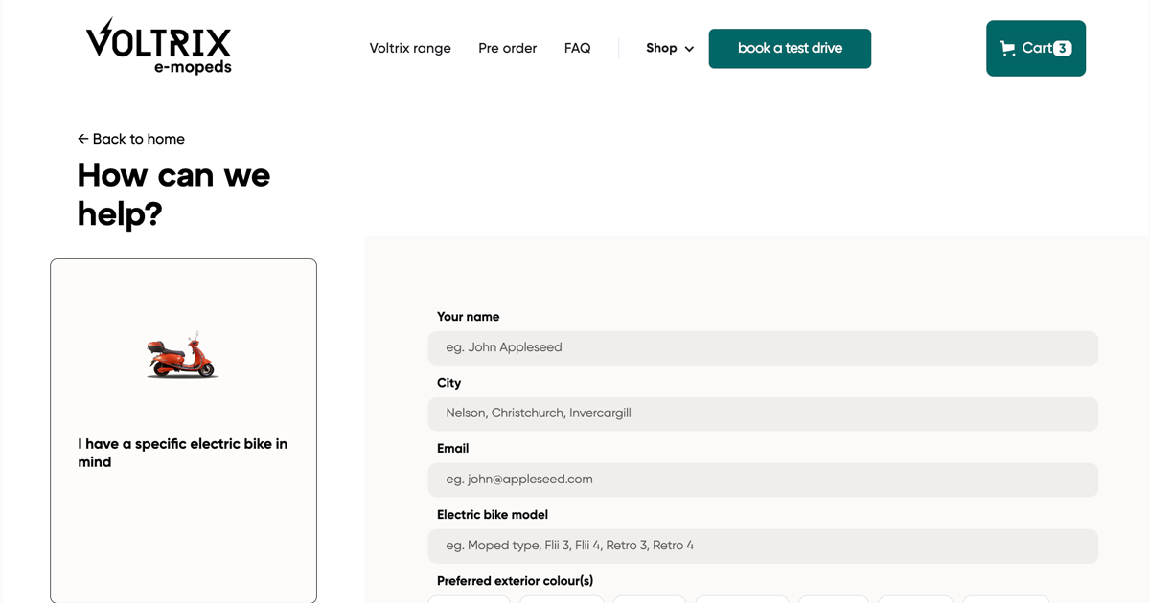Click the back arrow icon
The image size is (1150, 603).
(x=83, y=139)
